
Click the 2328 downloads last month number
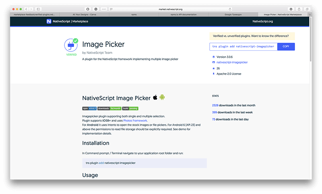click(x=215, y=105)
